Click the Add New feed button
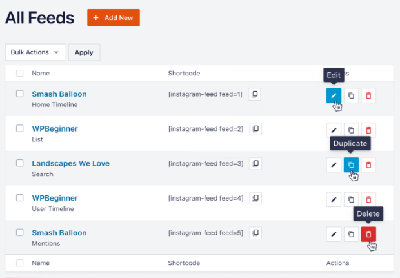Image resolution: width=400 pixels, height=278 pixels. click(x=114, y=17)
